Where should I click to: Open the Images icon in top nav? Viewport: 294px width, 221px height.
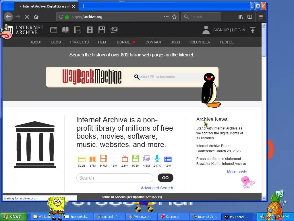coord(114,30)
